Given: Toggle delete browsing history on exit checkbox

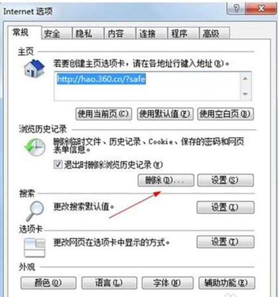Looking at the screenshot, I should [x=58, y=164].
